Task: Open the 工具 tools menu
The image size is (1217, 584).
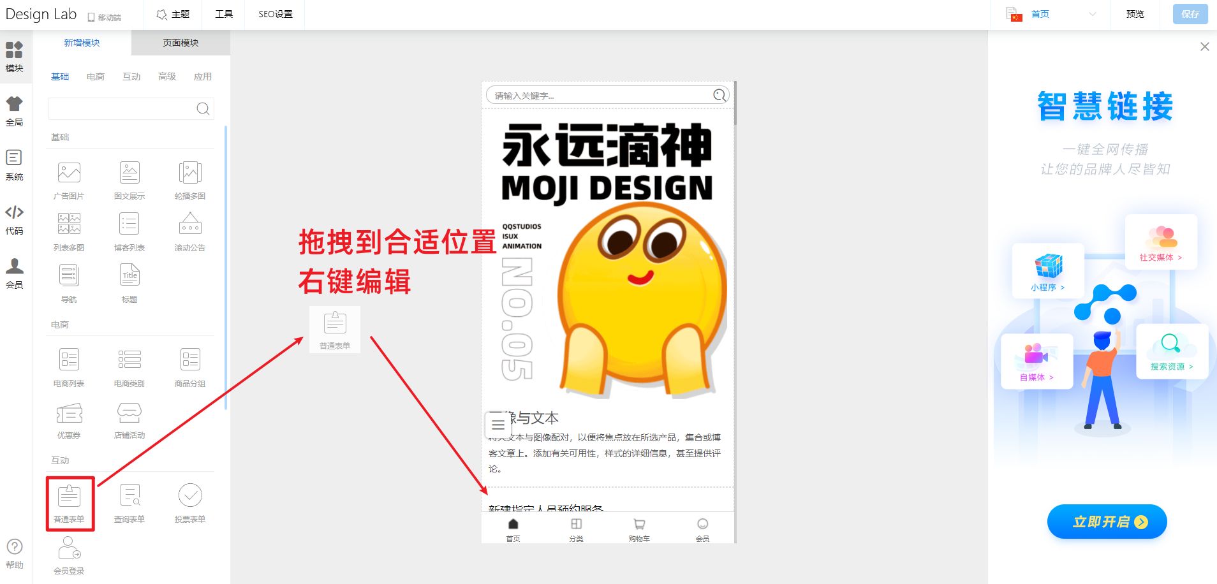Action: 224,14
